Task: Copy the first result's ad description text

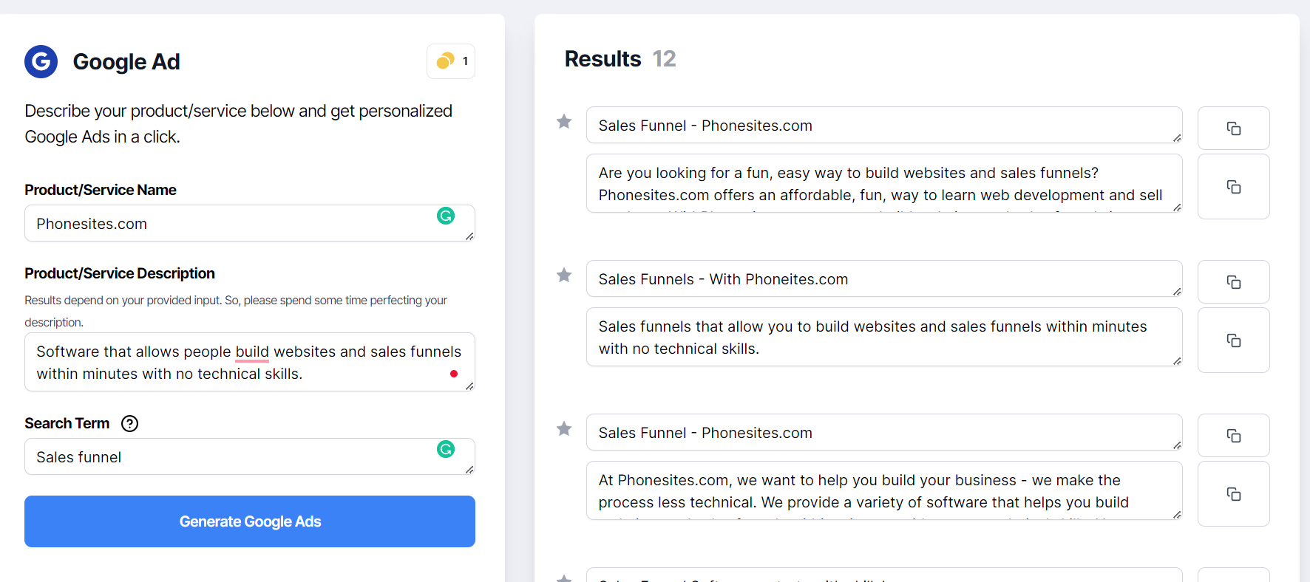Action: [x=1233, y=186]
